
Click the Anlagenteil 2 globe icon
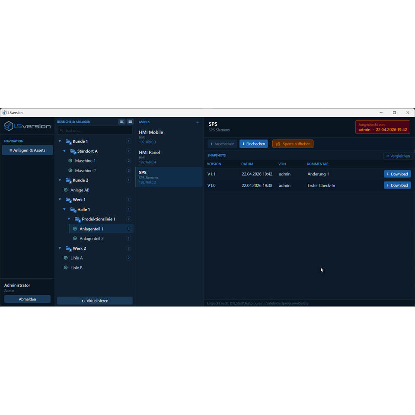point(75,239)
